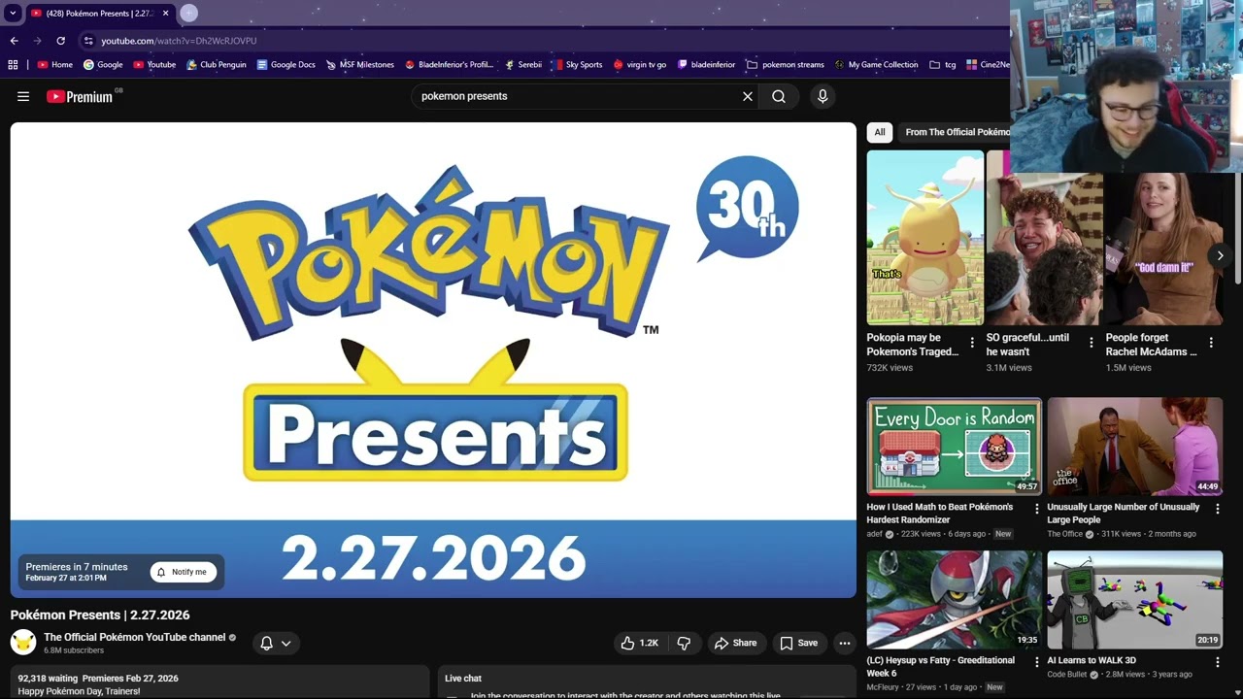Viewport: 1243px width, 699px height.
Task: Open the Club Penguin bookmark
Action: click(217, 64)
